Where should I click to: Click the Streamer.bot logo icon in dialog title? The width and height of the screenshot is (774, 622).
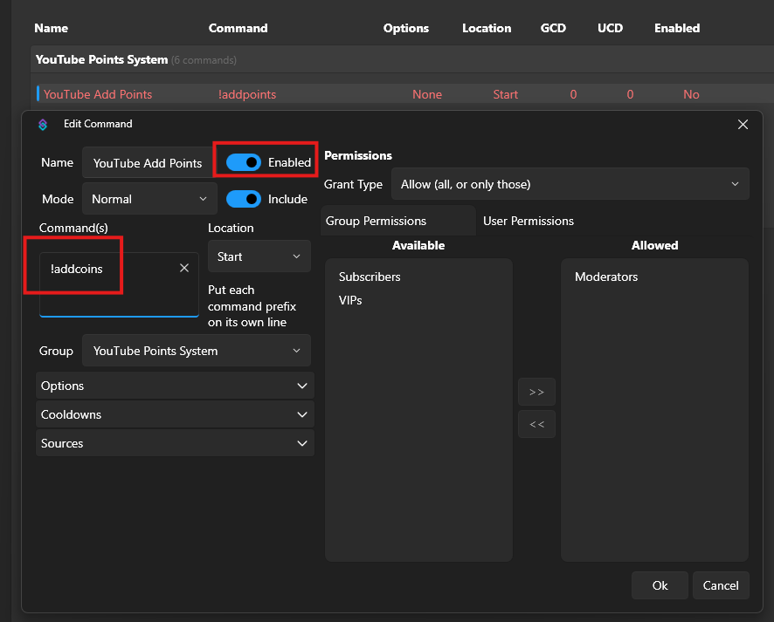43,125
